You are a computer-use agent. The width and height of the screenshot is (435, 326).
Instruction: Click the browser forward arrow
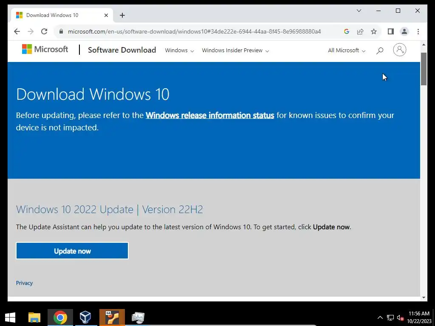pyautogui.click(x=31, y=31)
